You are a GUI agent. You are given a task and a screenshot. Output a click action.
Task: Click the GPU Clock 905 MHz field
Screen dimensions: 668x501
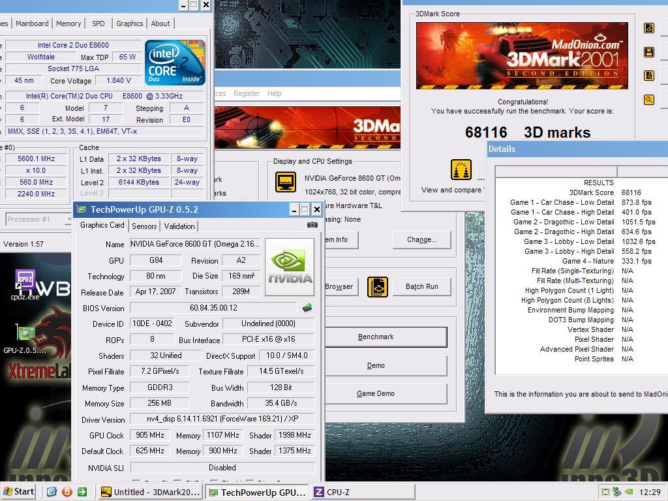[x=150, y=435]
